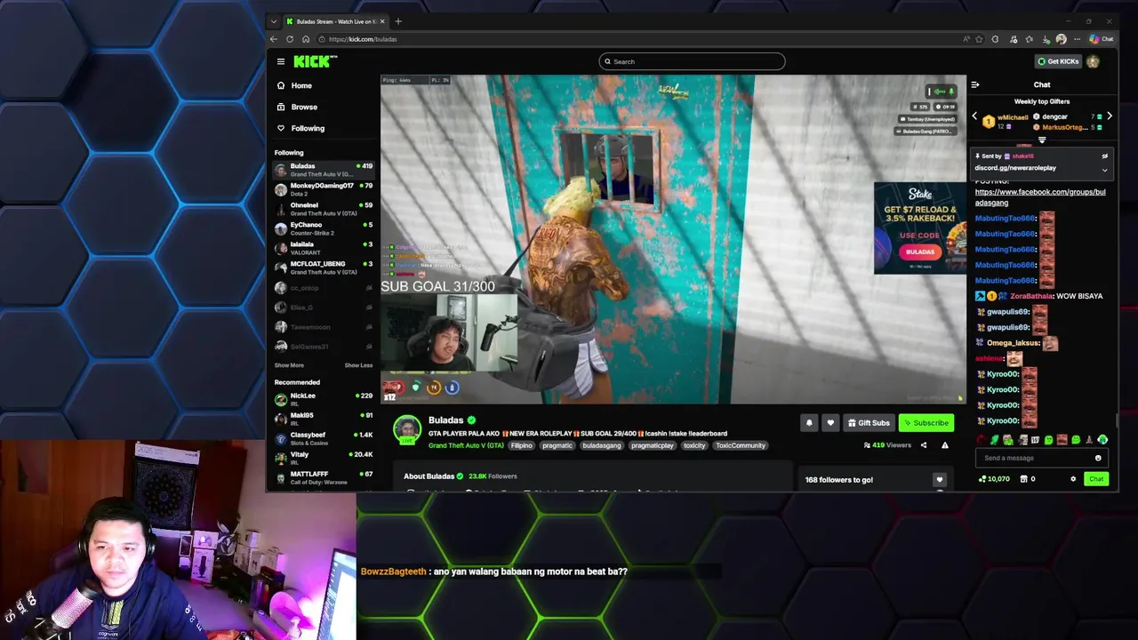The height and width of the screenshot is (640, 1138).
Task: Bookmark this page with star icon
Action: 979,39
